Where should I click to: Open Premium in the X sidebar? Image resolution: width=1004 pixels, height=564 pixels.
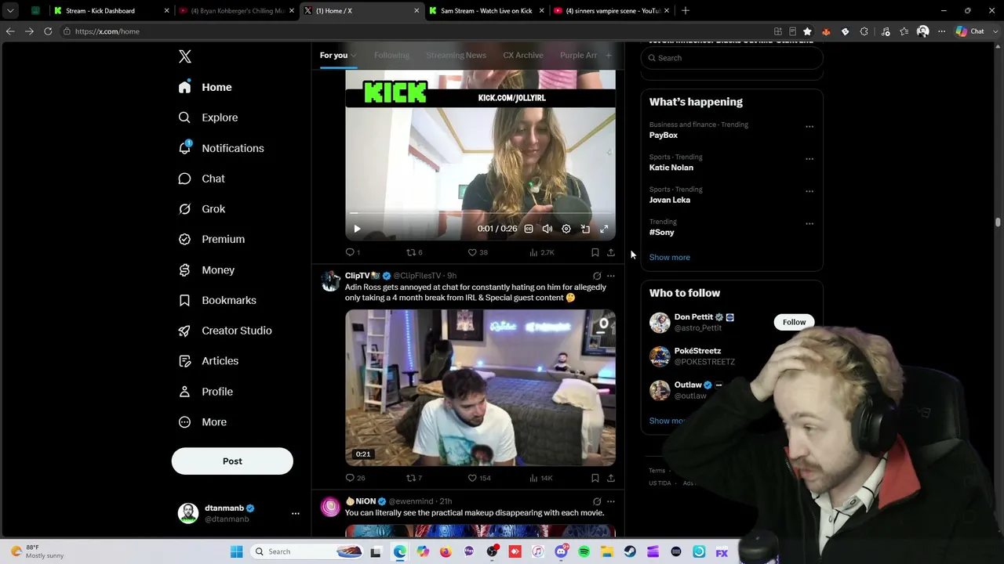tap(212, 239)
